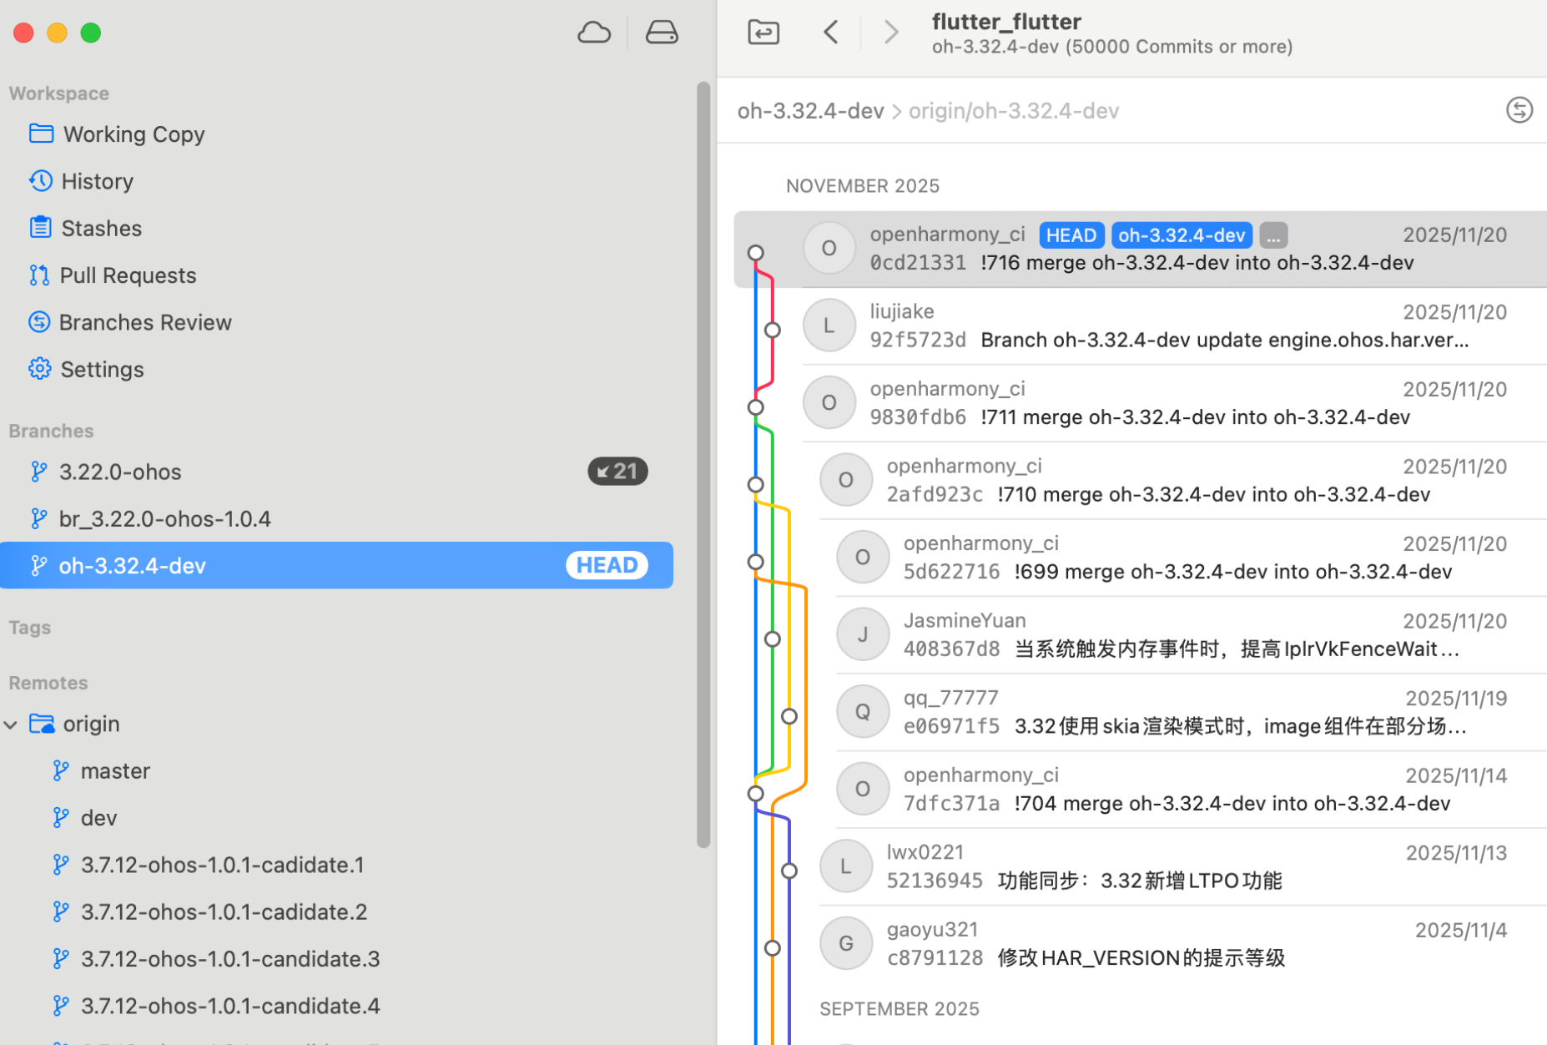
Task: Open the Working Copy view
Action: 134,134
